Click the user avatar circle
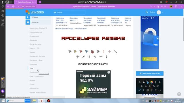This screenshot has width=184, height=103. click(159, 12)
